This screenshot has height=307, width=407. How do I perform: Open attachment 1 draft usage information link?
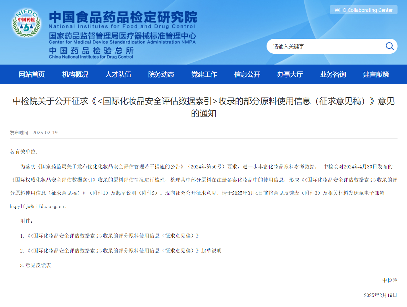click(113, 236)
